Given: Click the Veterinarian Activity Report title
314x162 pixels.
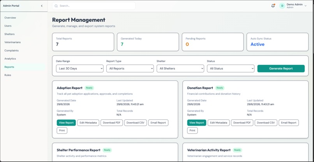Looking at the screenshot, I should [x=209, y=150].
